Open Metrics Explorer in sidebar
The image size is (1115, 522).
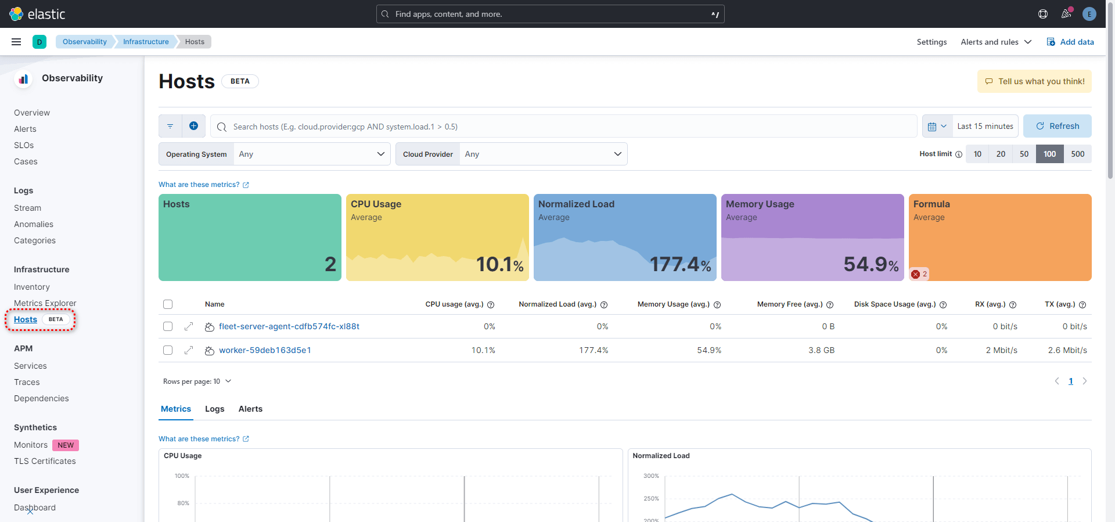[x=45, y=303]
